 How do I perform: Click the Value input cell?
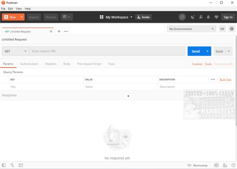click(121, 87)
